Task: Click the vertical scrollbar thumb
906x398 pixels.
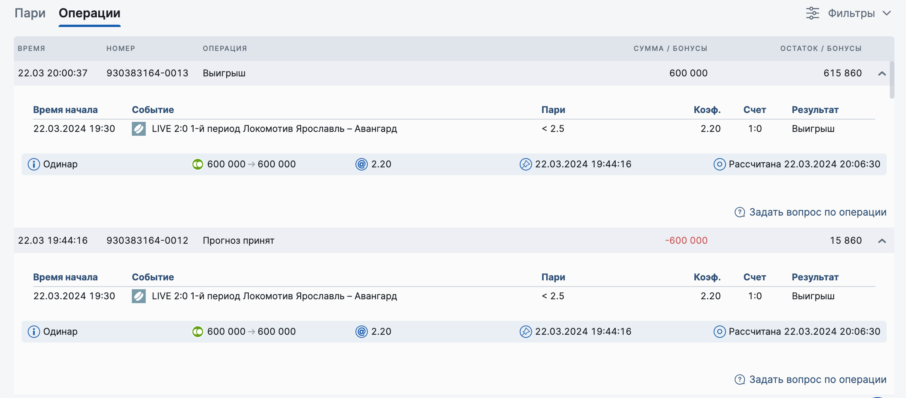Action: point(892,80)
